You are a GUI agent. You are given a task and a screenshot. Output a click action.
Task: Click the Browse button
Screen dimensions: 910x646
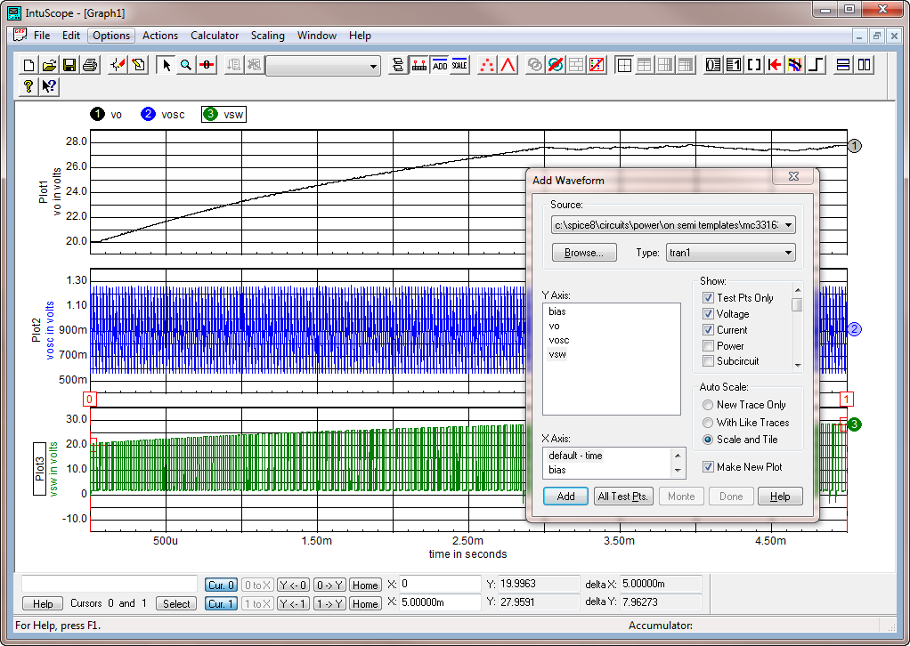584,253
